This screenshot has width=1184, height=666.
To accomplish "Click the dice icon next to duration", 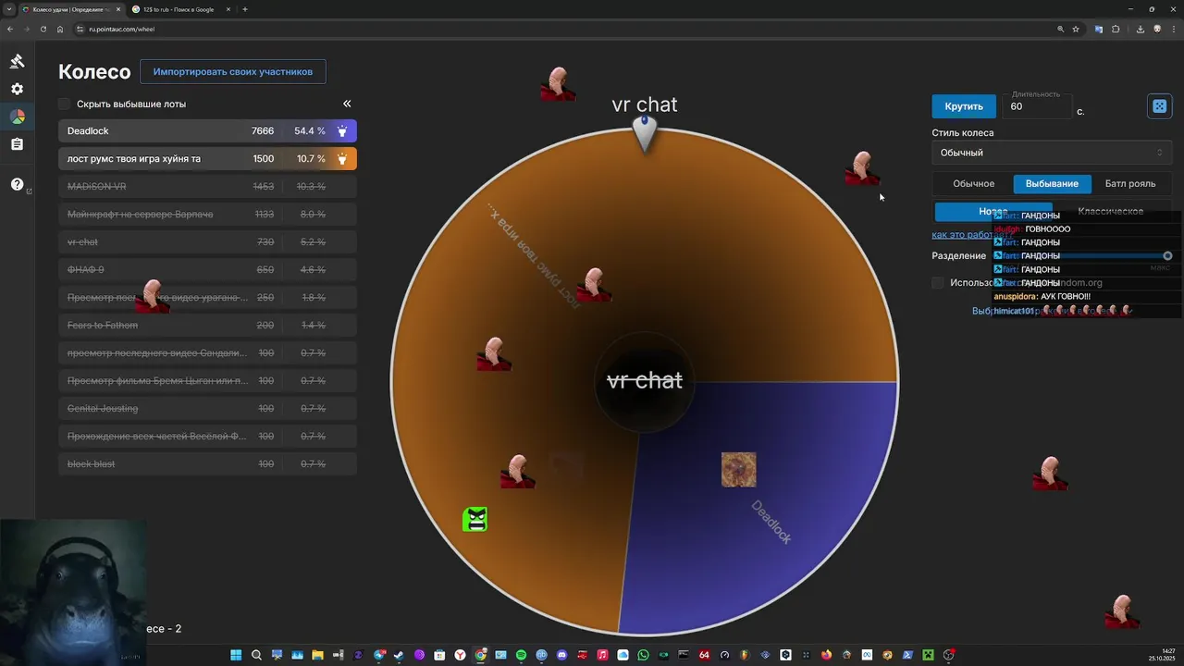I will 1159,106.
